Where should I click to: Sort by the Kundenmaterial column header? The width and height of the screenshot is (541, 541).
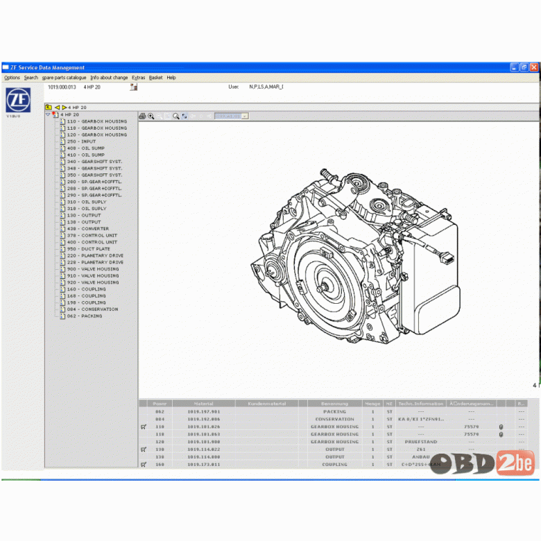click(267, 404)
